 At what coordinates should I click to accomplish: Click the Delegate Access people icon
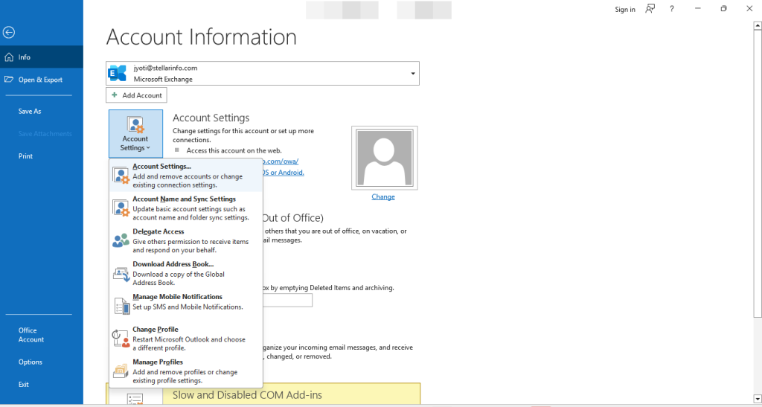121,240
